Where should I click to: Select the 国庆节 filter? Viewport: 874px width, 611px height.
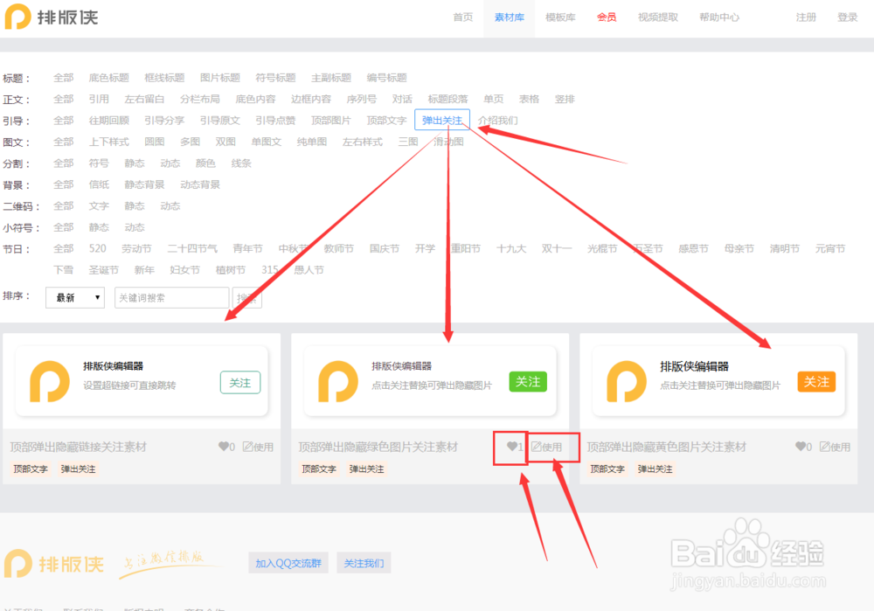click(x=385, y=248)
